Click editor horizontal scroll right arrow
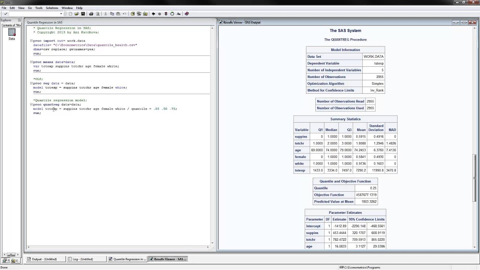Image resolution: width=480 pixels, height=270 pixels. 208,247
